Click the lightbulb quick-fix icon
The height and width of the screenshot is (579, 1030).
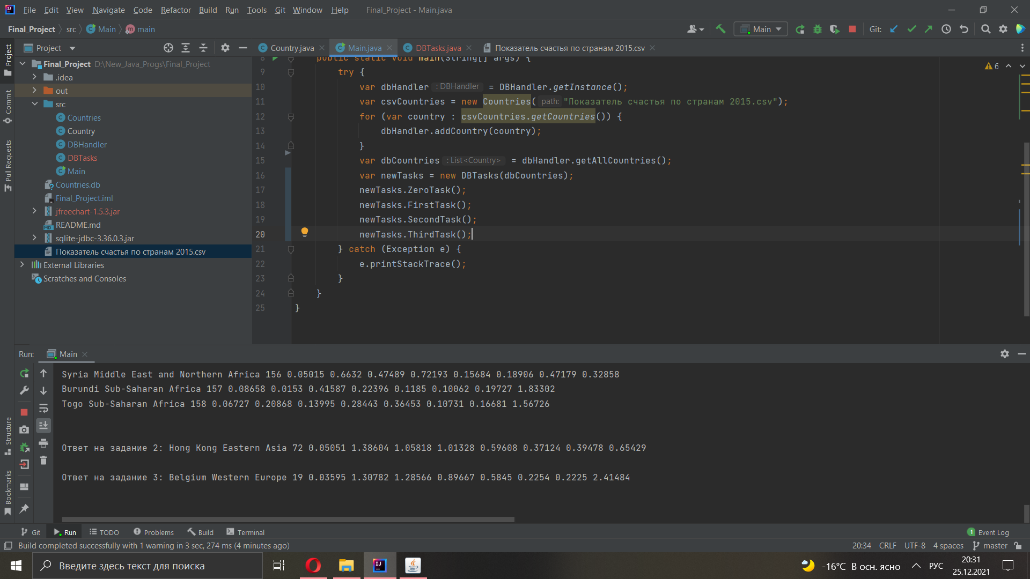(x=304, y=232)
